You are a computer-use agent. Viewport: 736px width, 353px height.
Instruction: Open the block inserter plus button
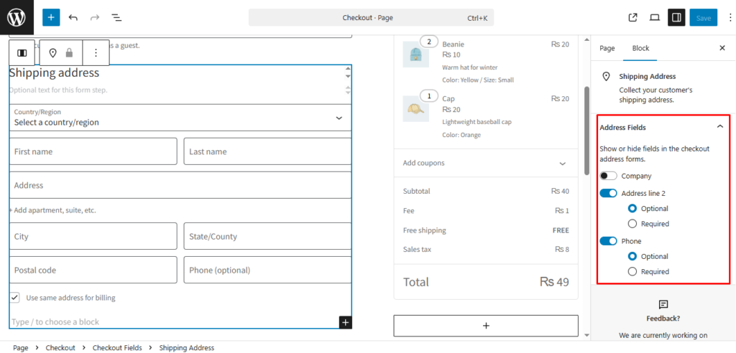[51, 17]
